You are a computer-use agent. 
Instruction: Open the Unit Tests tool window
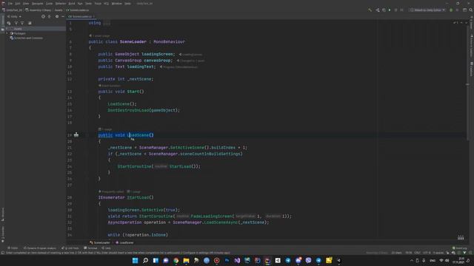pos(70,248)
